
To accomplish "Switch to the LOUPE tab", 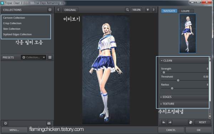I will 185,11.
